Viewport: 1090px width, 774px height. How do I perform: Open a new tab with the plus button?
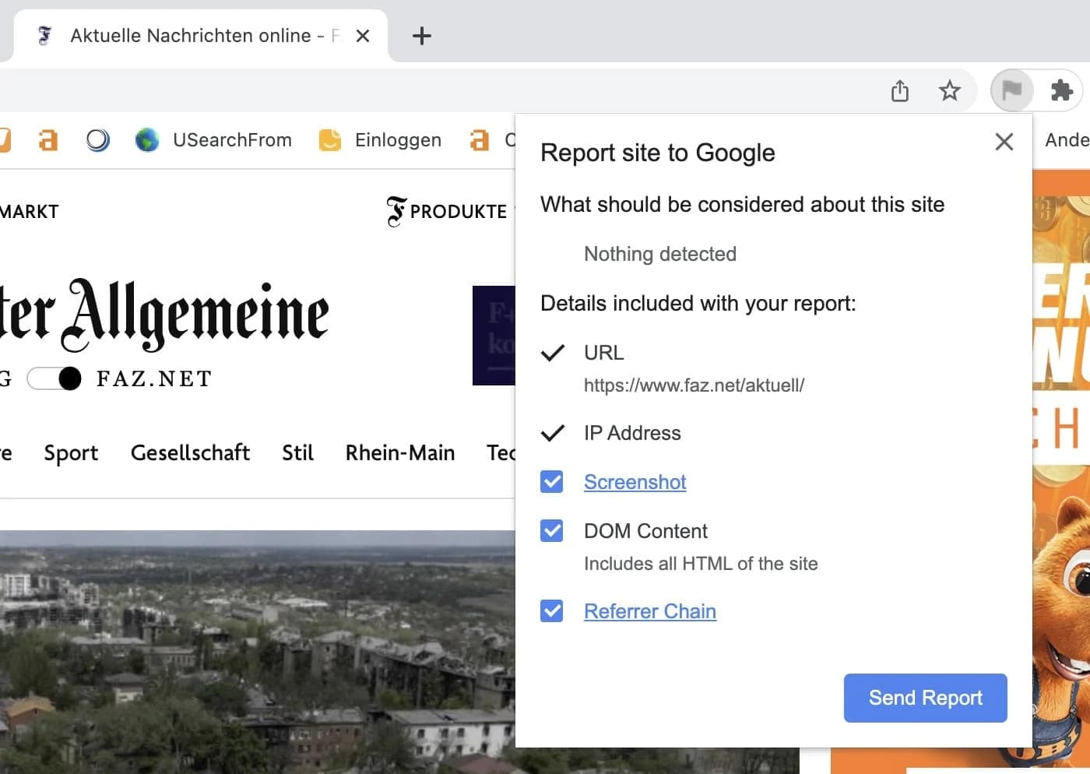(421, 35)
